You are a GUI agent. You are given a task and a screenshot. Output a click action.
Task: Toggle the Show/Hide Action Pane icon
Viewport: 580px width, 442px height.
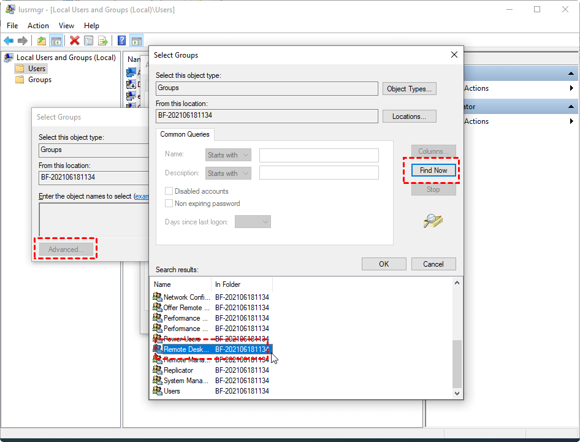coord(136,41)
